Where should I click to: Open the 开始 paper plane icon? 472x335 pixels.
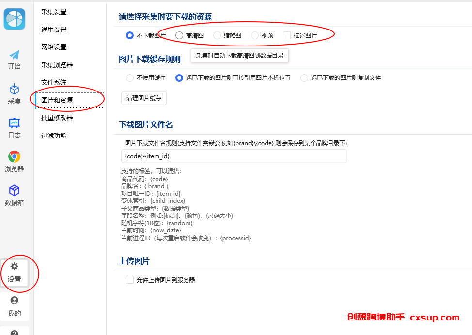(x=14, y=55)
